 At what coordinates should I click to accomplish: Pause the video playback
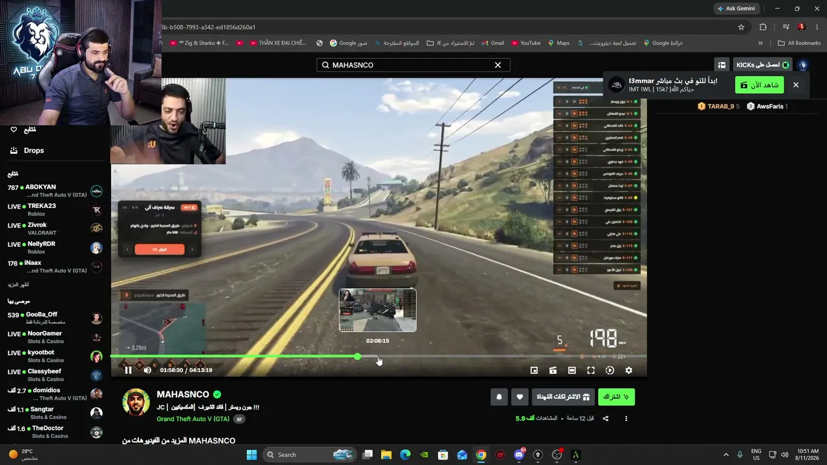coord(128,370)
